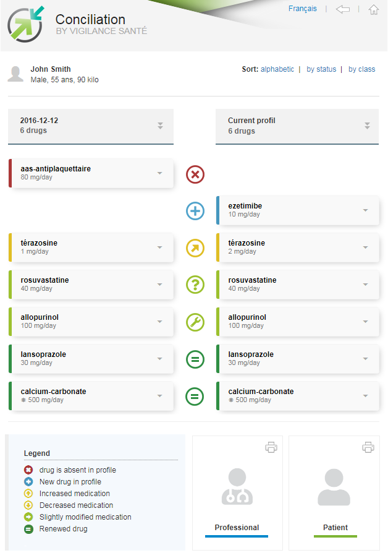Viewport: 388px width, 558px height.
Task: Print the Professional report via printer icon
Action: (271, 447)
